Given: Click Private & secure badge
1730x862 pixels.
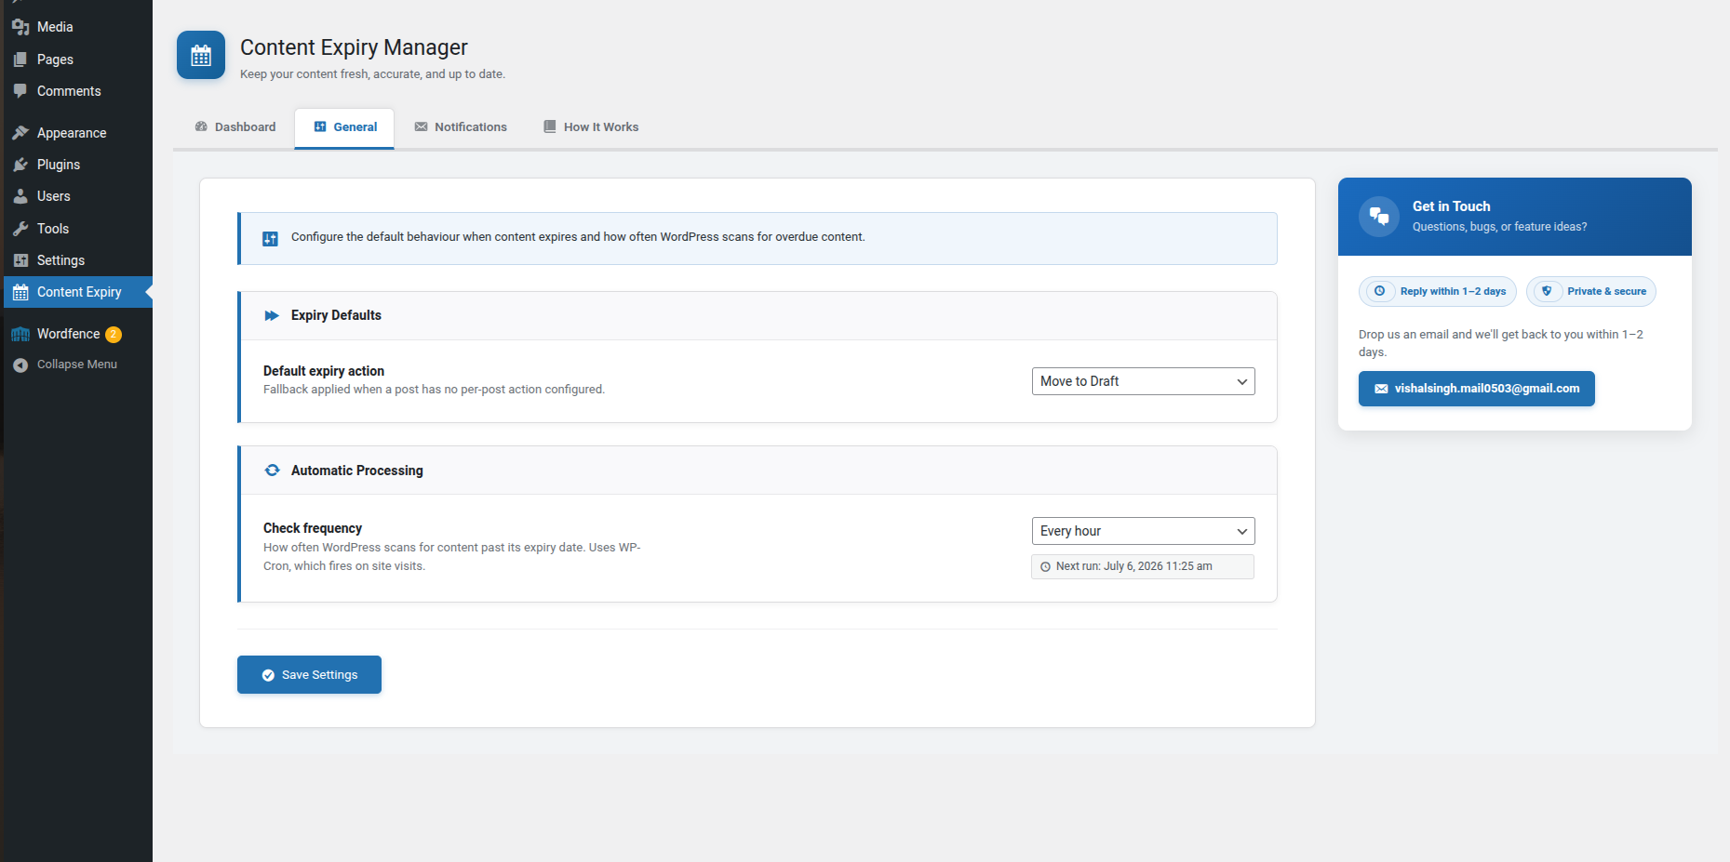Looking at the screenshot, I should (1591, 291).
